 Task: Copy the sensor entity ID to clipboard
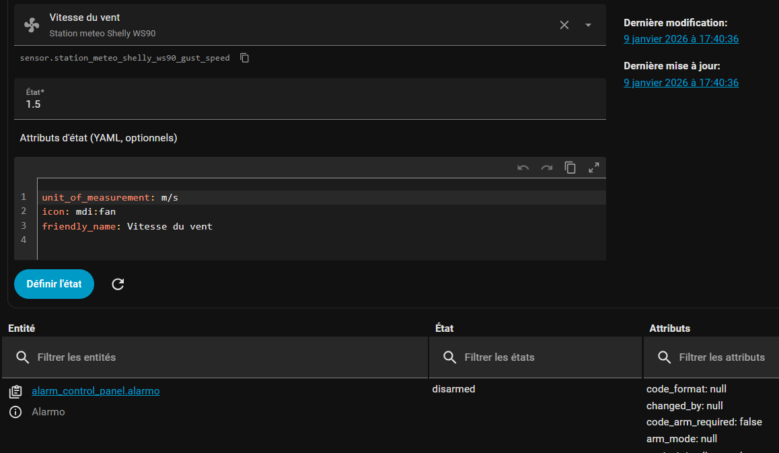[245, 58]
